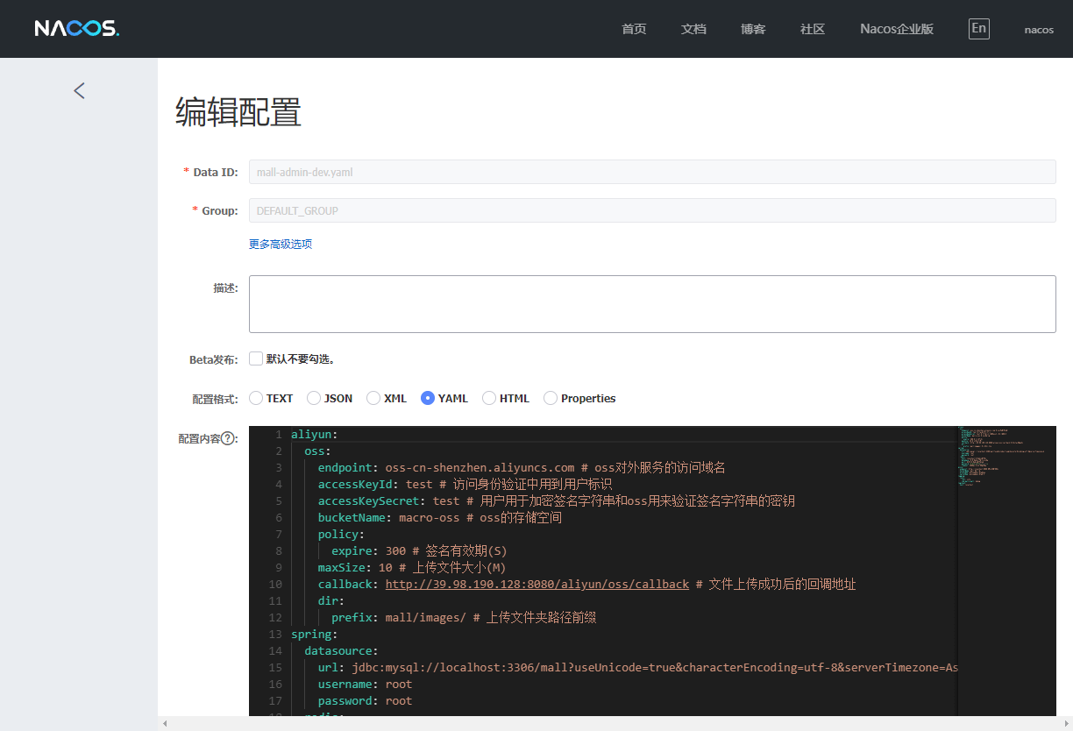Viewport: 1073px width, 731px height.
Task: Click the jdbc:mysql url line
Action: 637,667
